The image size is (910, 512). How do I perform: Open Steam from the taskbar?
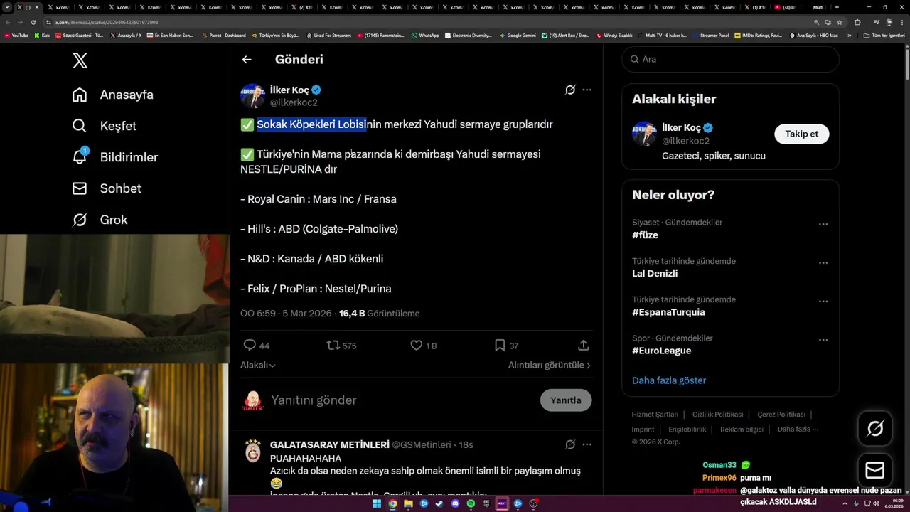point(439,503)
